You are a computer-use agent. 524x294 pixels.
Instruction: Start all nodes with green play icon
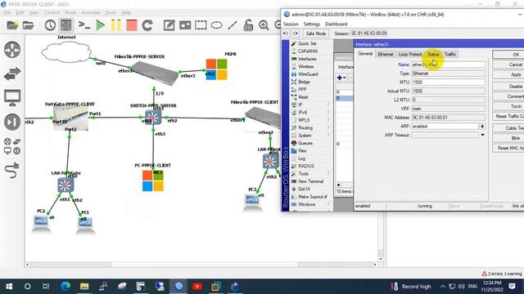click(100, 25)
